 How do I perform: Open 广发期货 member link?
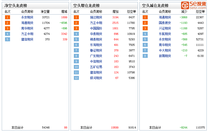coord(96,56)
